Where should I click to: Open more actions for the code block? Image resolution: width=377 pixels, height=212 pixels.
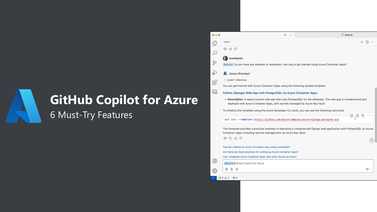point(368,116)
